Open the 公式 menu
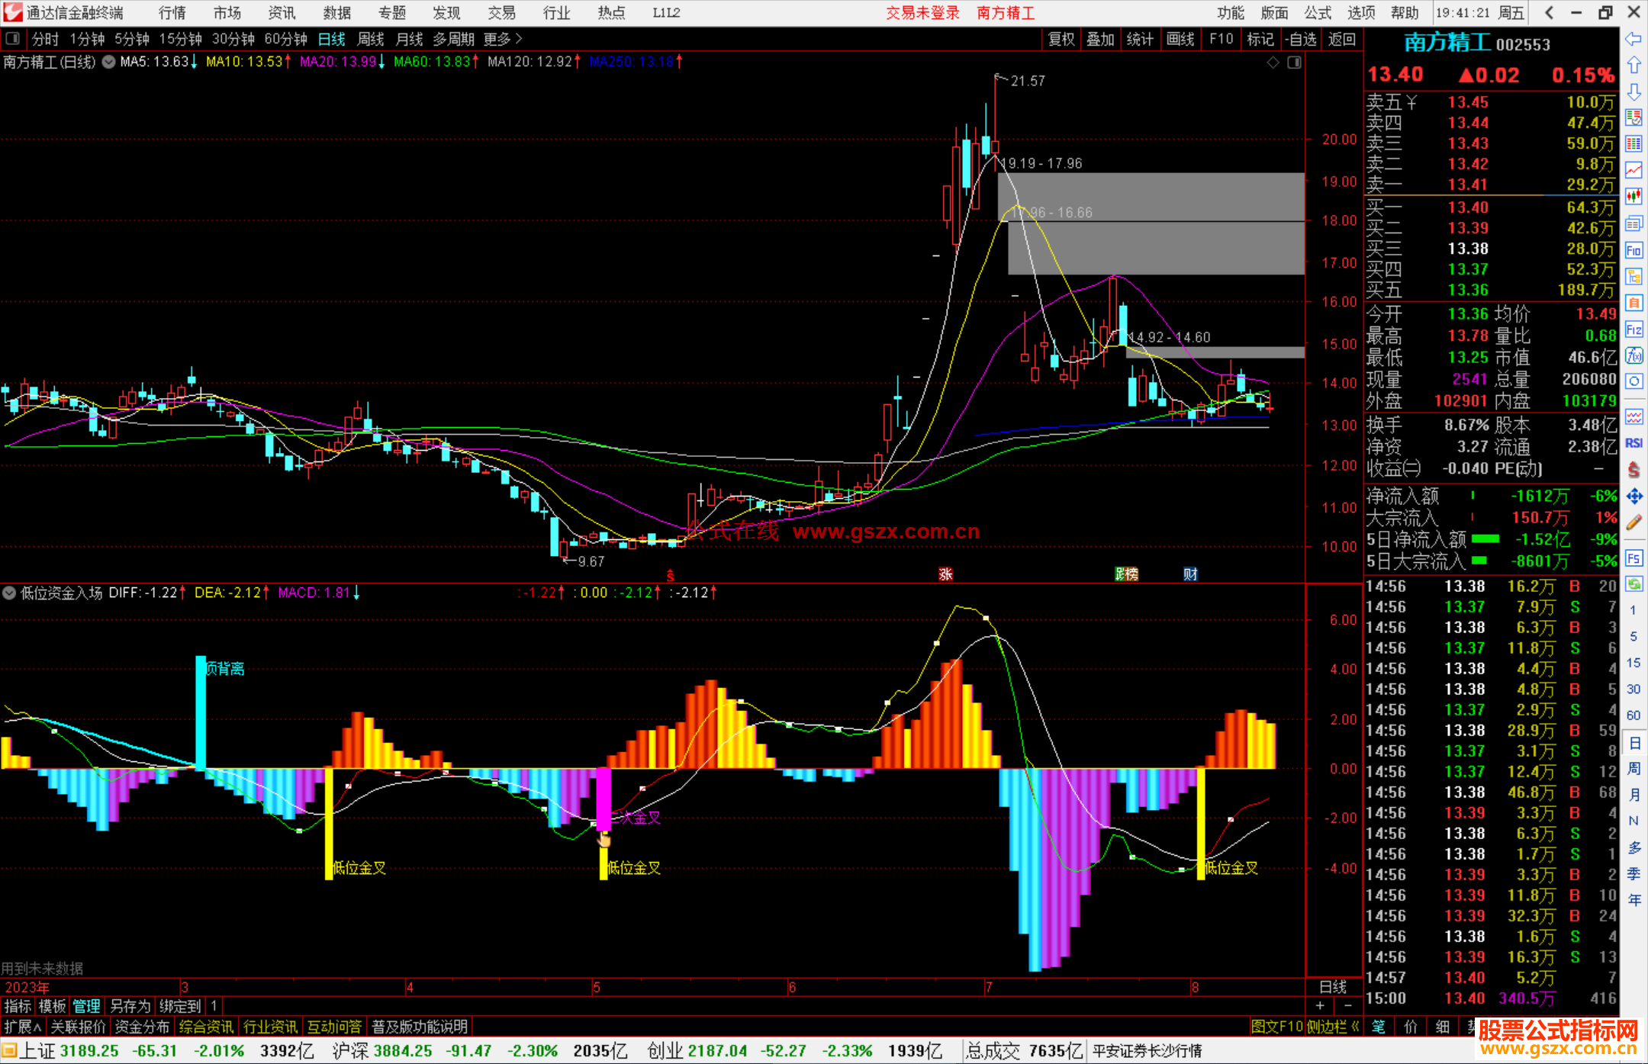The height and width of the screenshot is (1064, 1648). tap(1318, 13)
